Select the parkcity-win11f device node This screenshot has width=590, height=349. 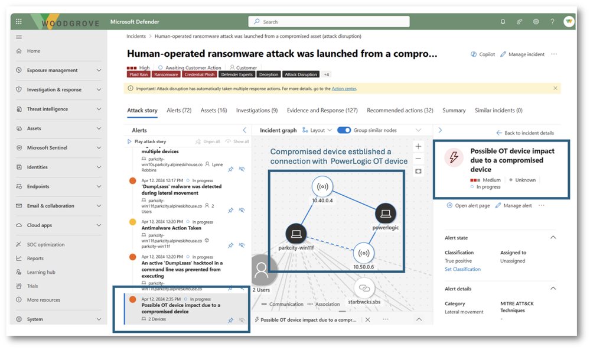(x=296, y=234)
